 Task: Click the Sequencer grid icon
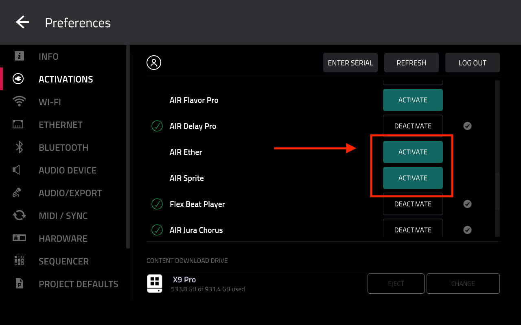[x=19, y=260]
